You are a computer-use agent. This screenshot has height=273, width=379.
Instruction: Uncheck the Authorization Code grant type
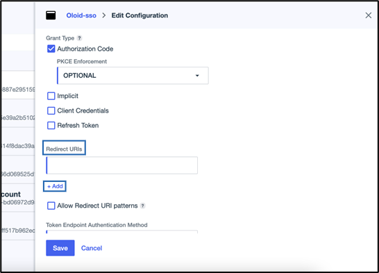51,49
